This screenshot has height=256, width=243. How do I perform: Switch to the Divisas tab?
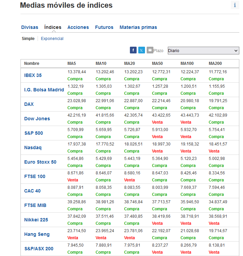click(x=30, y=27)
